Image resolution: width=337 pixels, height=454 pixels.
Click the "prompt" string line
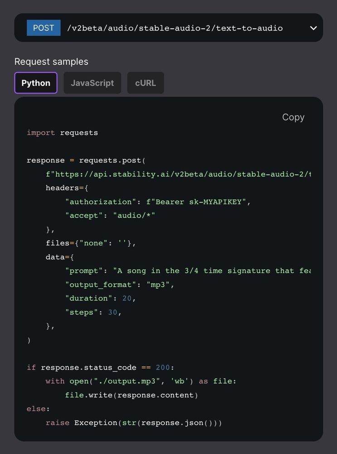point(188,271)
